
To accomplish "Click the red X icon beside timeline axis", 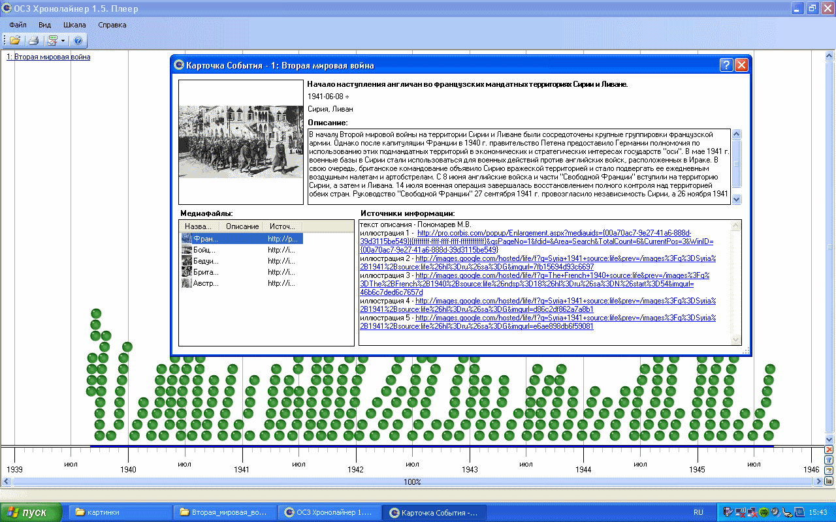I will [829, 450].
